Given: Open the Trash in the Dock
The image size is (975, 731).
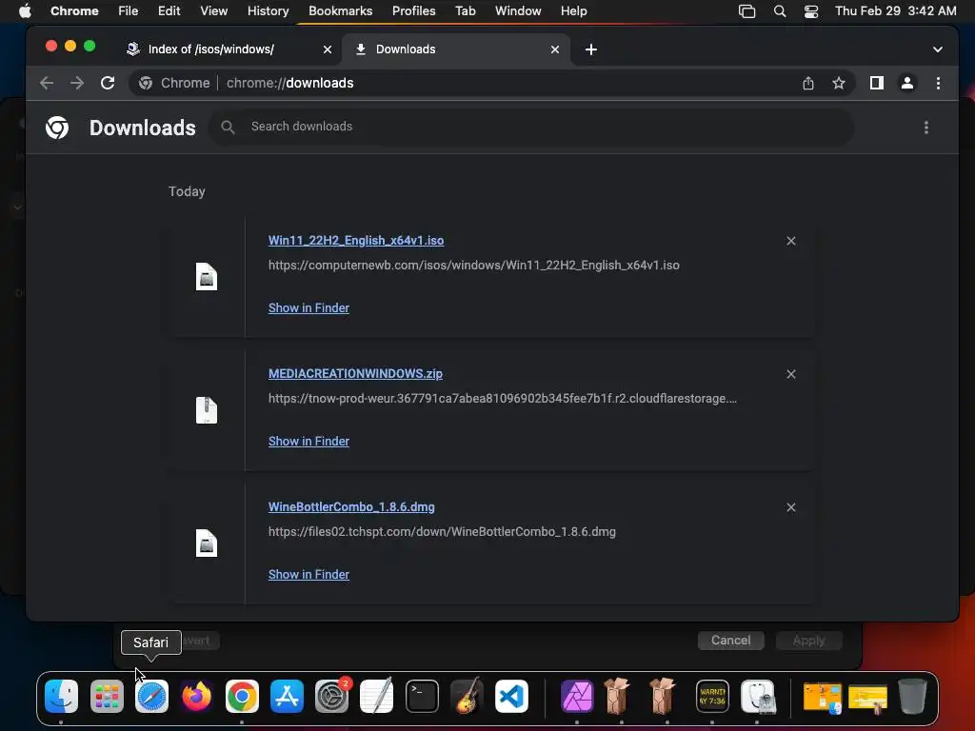Looking at the screenshot, I should pyautogui.click(x=912, y=696).
